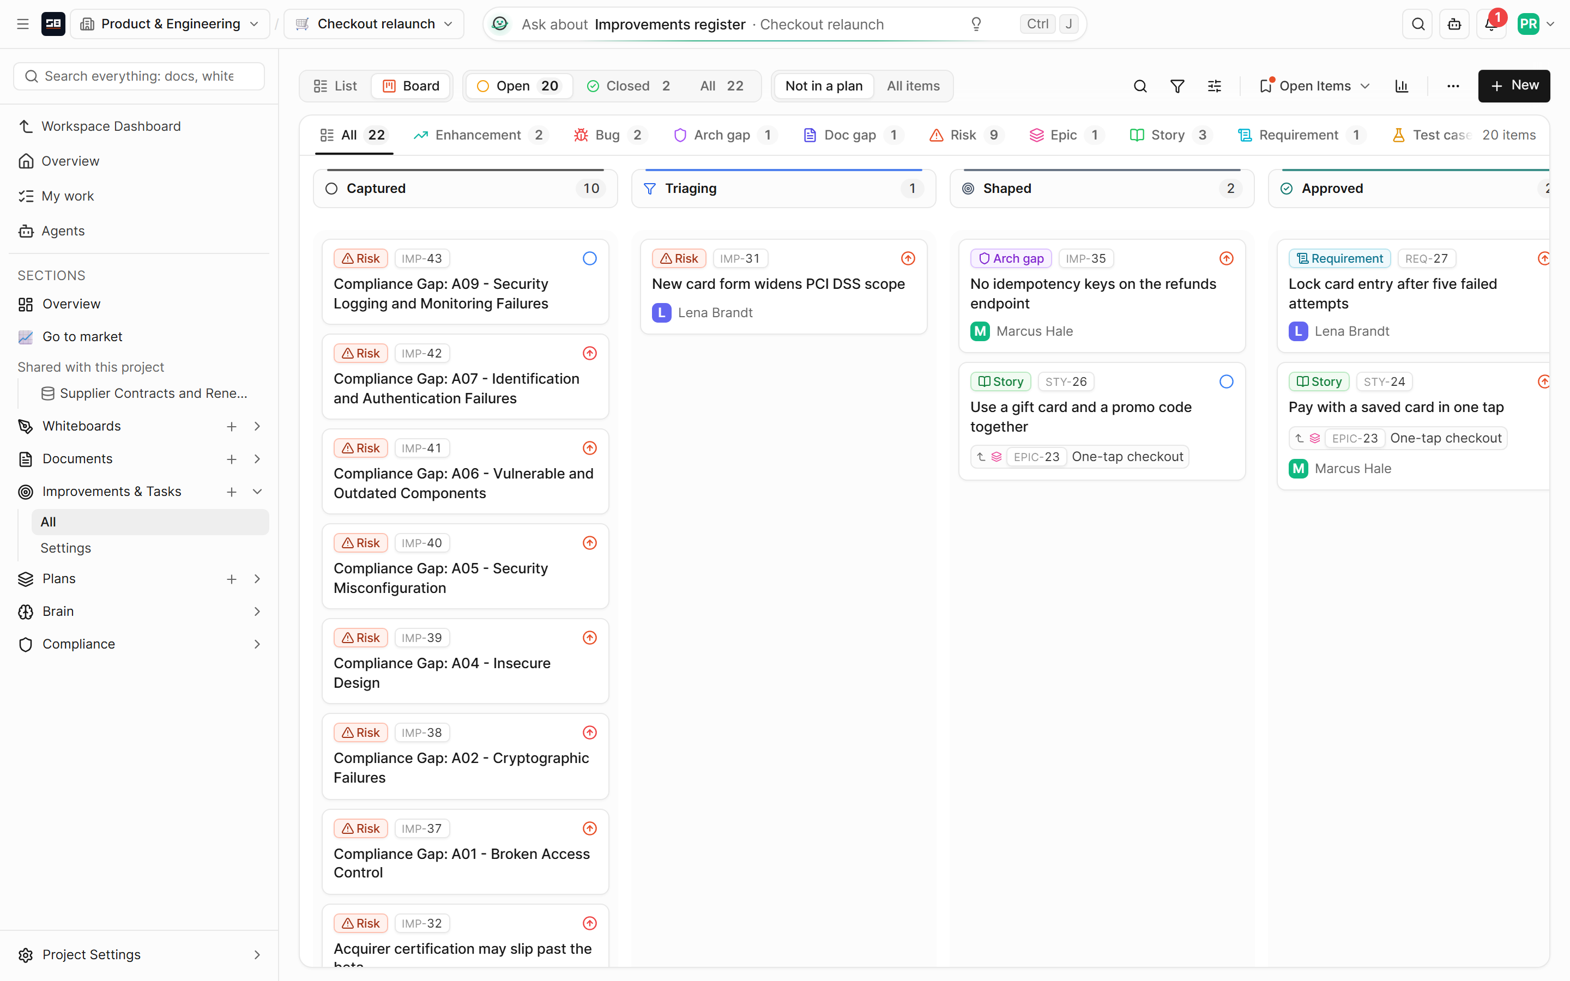Open Checkout relaunch project dropdown

pyautogui.click(x=375, y=24)
